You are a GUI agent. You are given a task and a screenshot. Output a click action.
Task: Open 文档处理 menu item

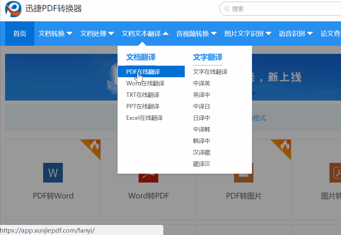[97, 34]
